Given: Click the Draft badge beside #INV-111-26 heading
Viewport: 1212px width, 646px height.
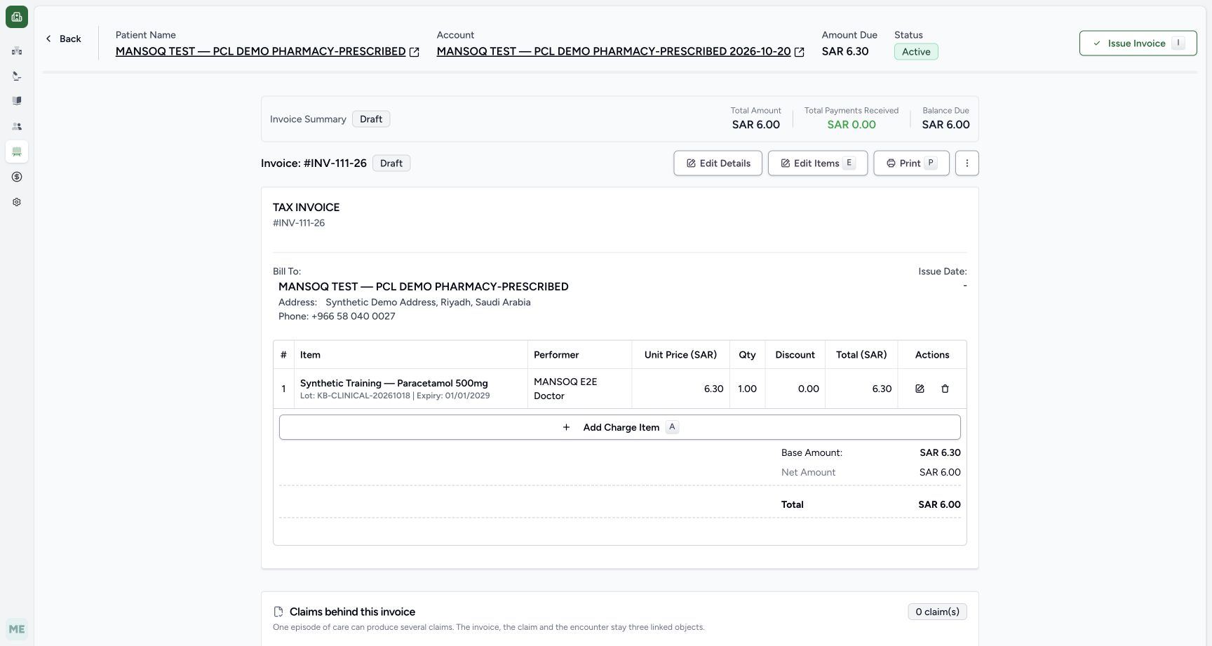Looking at the screenshot, I should pos(391,163).
